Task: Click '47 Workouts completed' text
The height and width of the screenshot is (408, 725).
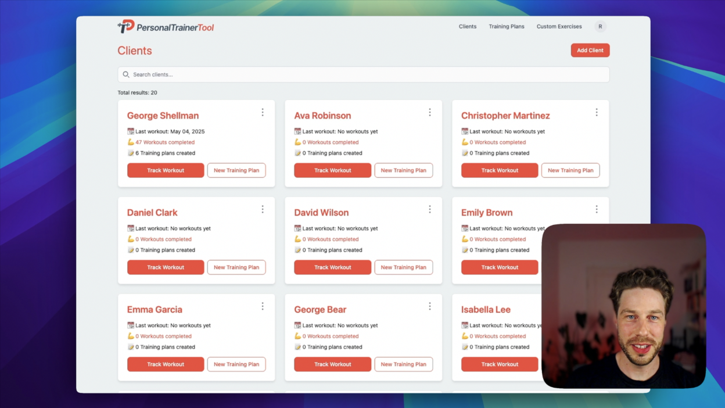Action: pyautogui.click(x=165, y=142)
